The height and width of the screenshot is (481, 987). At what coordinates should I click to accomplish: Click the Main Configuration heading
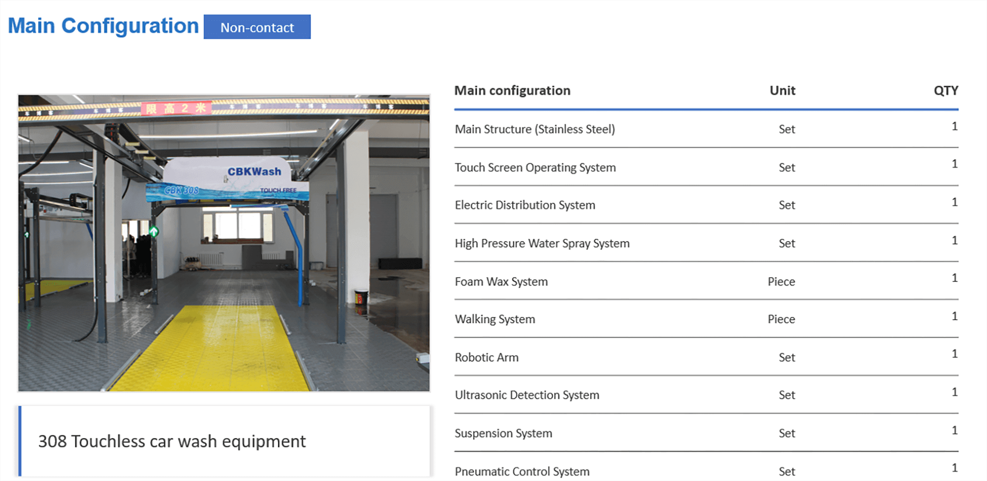103,26
